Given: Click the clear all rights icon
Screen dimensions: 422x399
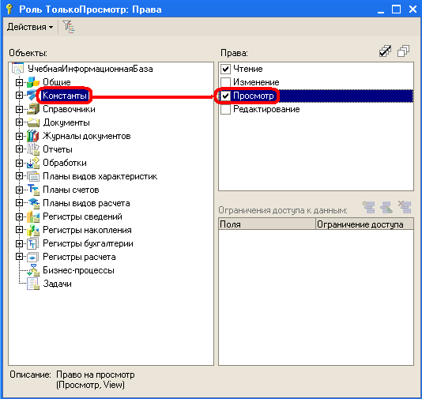Looking at the screenshot, I should (x=404, y=51).
